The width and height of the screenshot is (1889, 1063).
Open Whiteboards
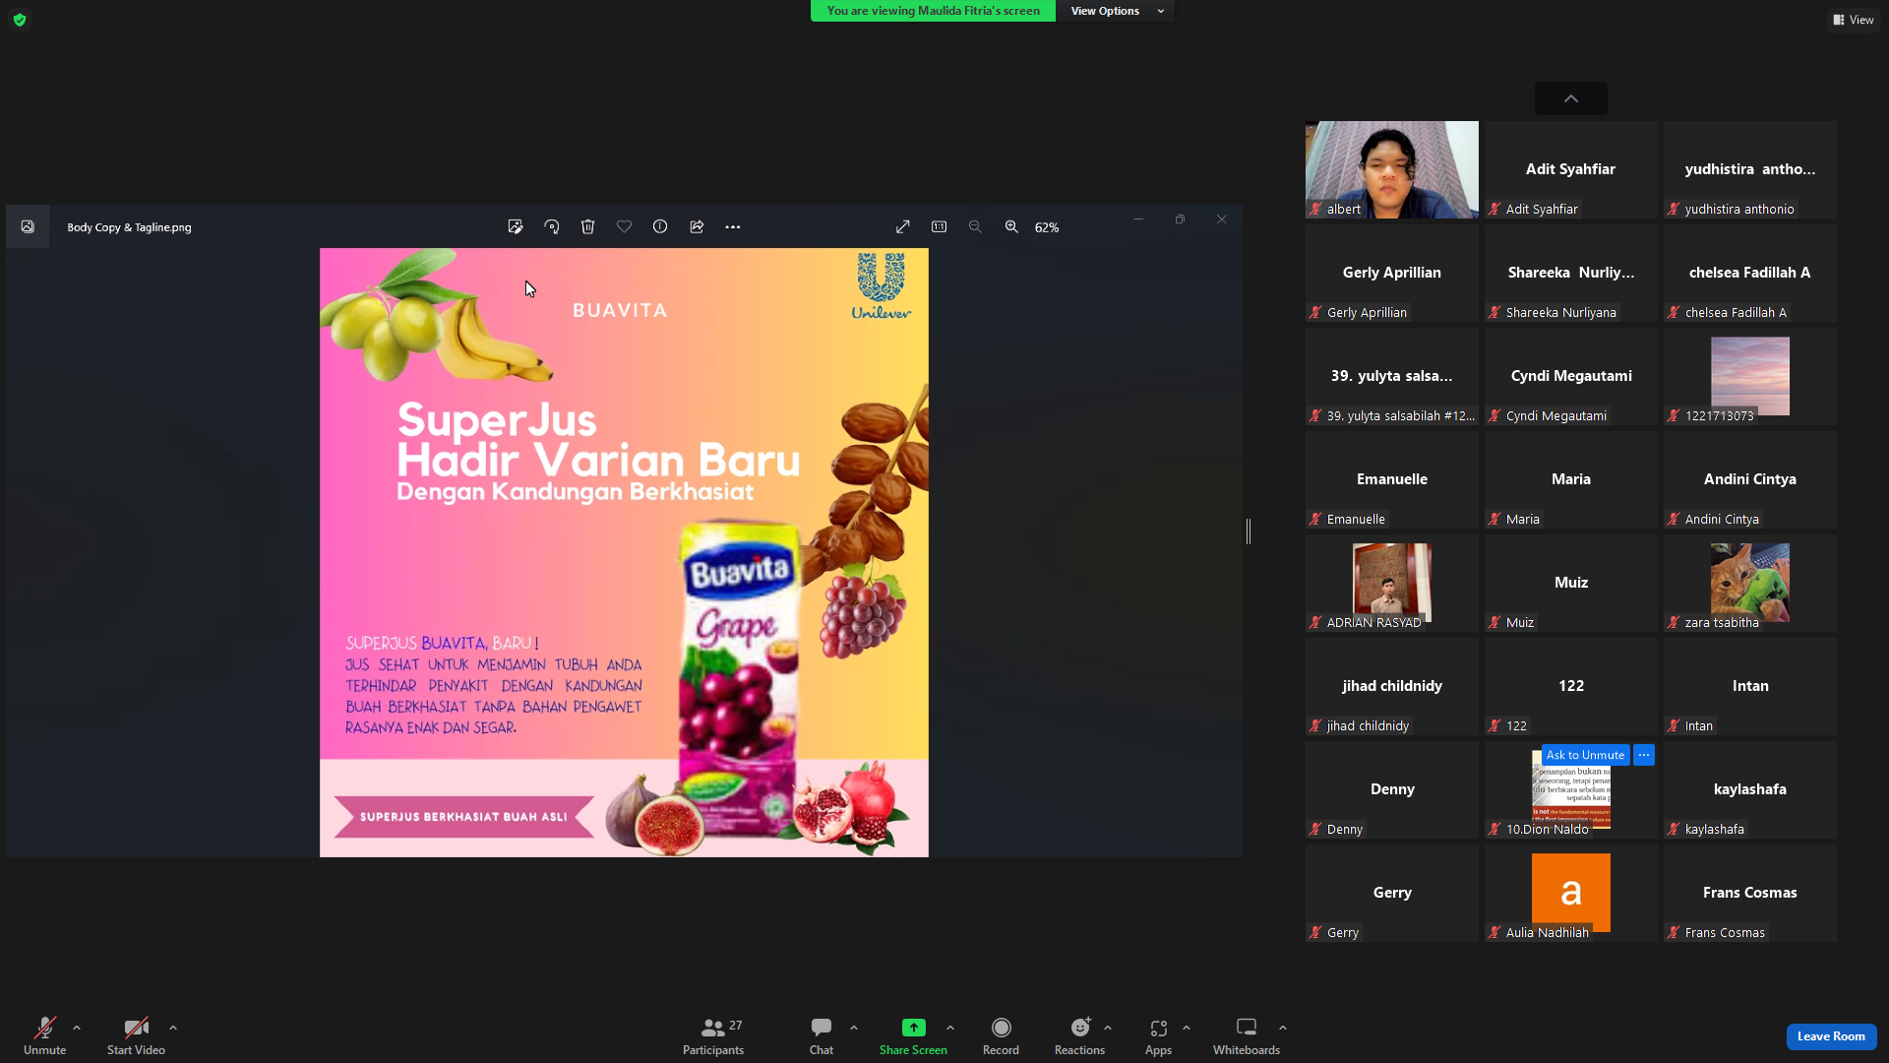1247,1035
